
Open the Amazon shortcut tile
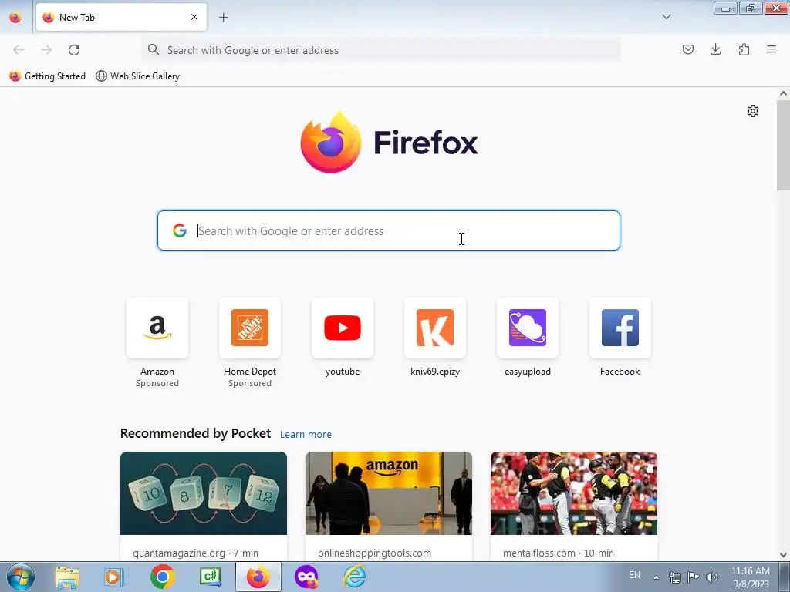[x=157, y=328]
